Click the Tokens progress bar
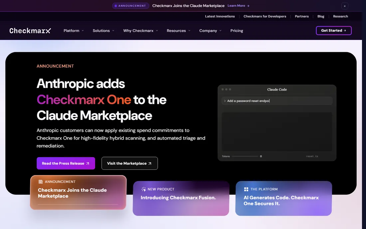 pyautogui.click(x=245, y=156)
